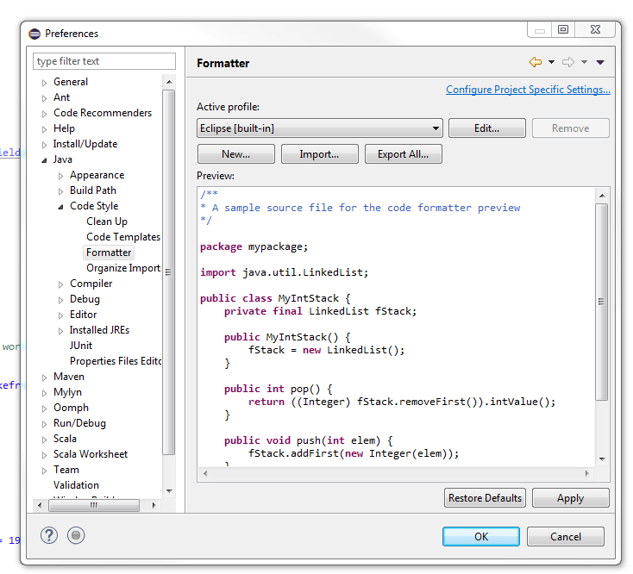Screen dimensions: 633x574
Task: Expand the Code Recommenders node
Action: tap(44, 114)
